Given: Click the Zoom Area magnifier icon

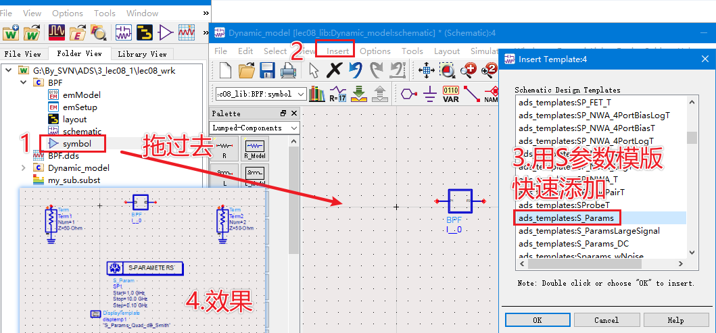Looking at the screenshot, I should [448, 70].
